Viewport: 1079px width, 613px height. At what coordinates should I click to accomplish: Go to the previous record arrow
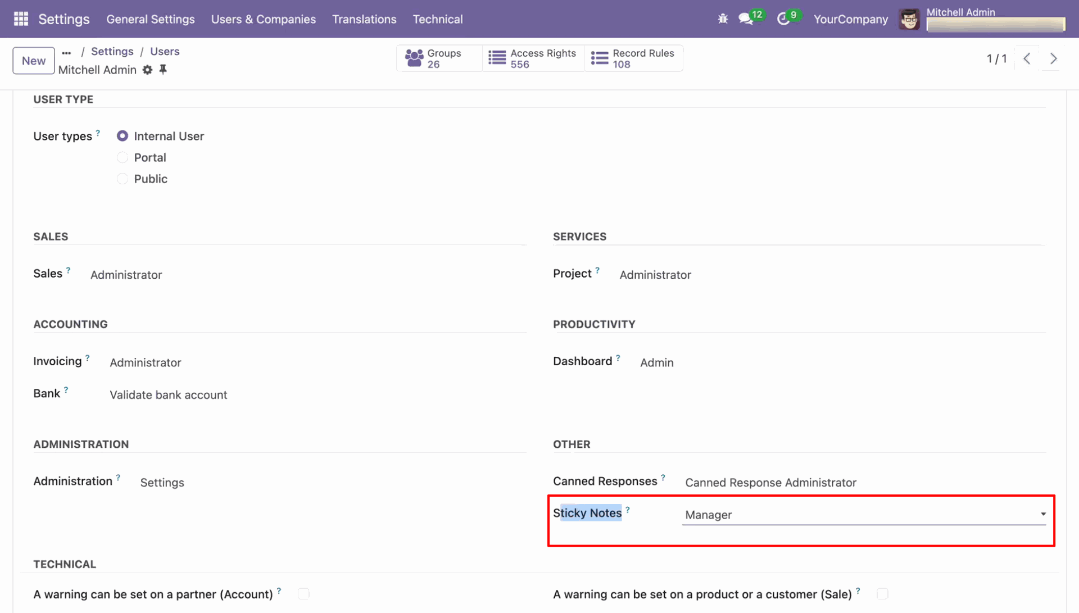[x=1027, y=58]
